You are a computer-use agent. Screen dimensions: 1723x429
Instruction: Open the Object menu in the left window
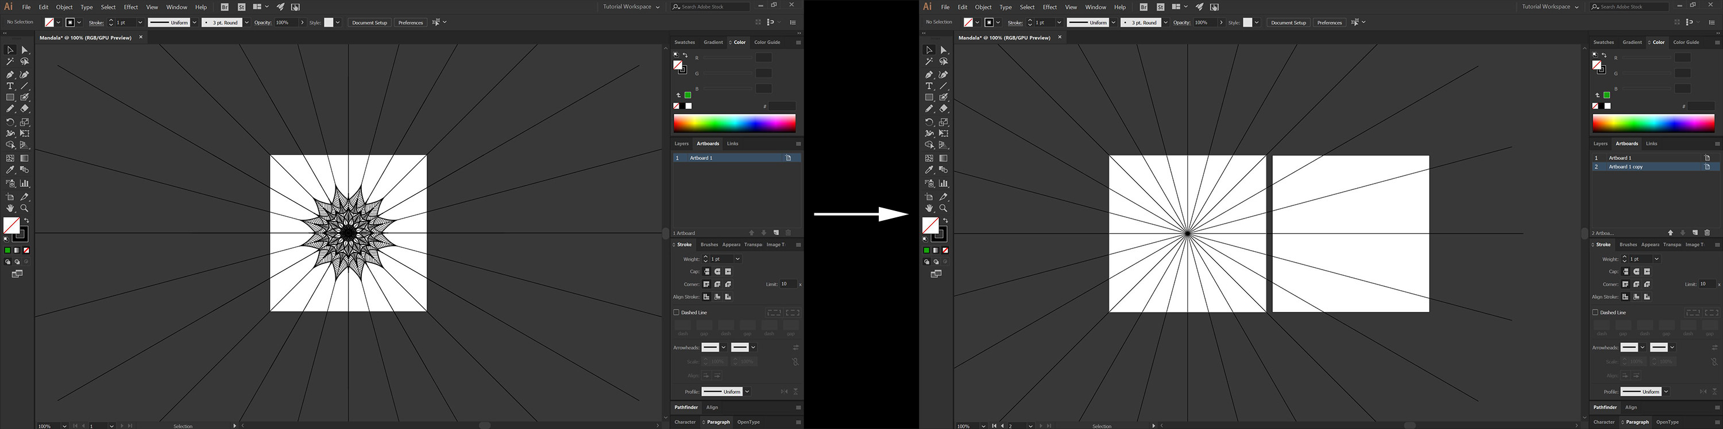(x=64, y=7)
